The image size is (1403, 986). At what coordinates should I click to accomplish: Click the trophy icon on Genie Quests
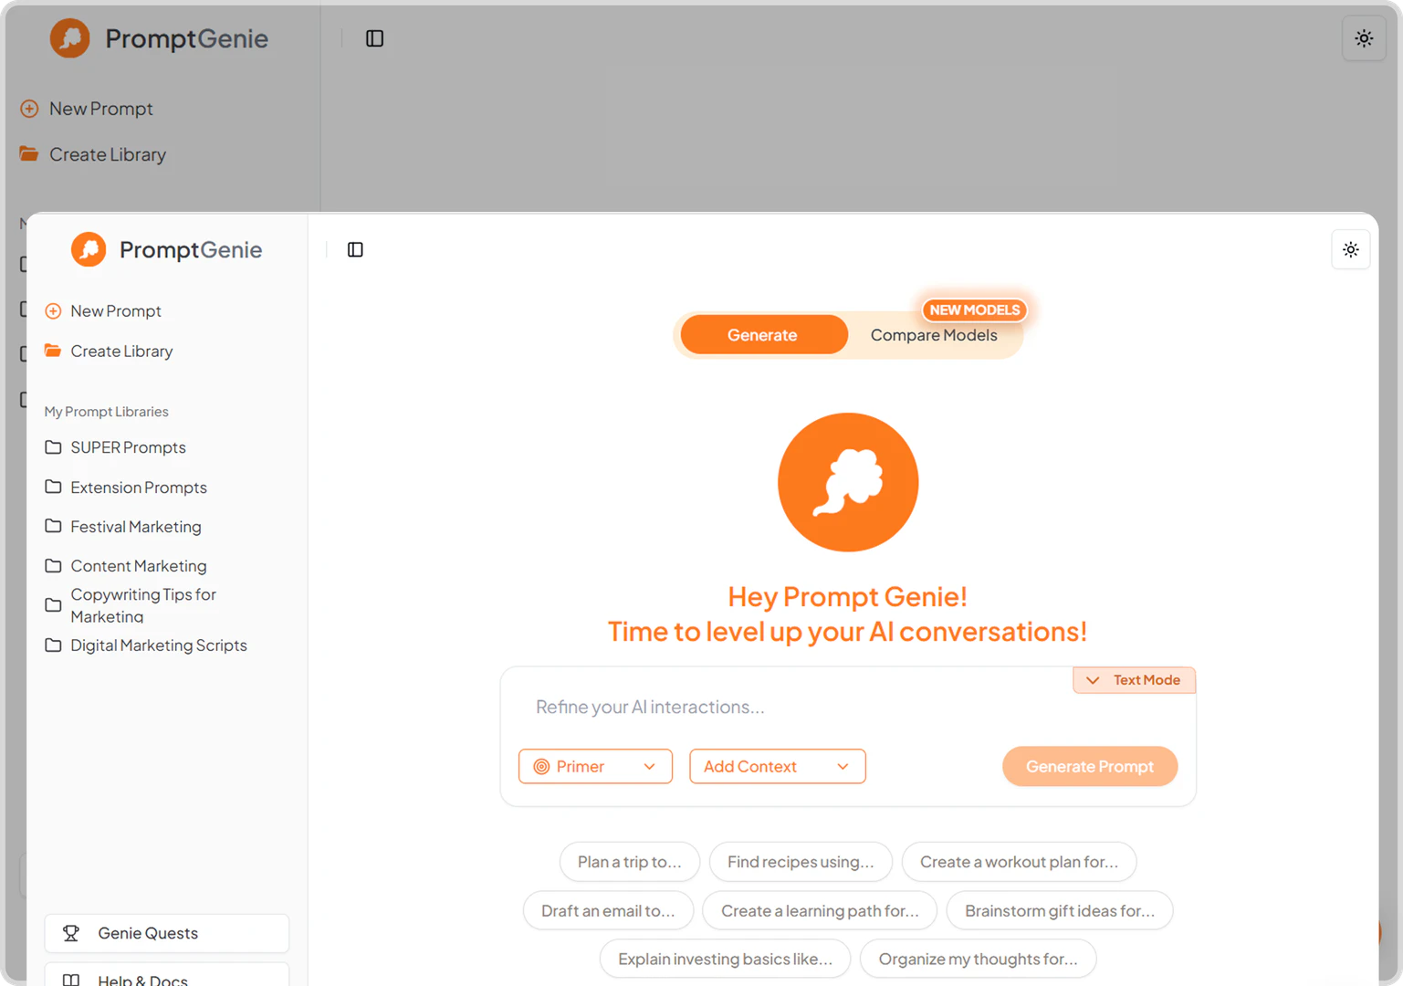click(x=71, y=933)
